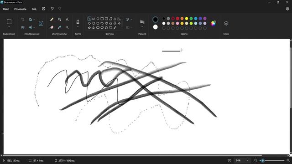Select the Six-point star shape
The width and height of the screenshot is (292, 164).
(x=94, y=28)
